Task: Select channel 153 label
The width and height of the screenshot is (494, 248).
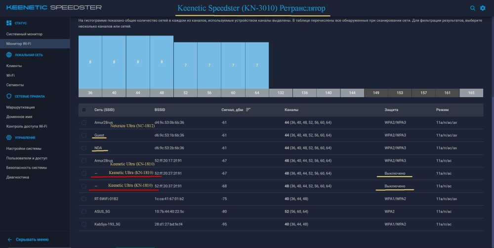Action: pos(400,93)
